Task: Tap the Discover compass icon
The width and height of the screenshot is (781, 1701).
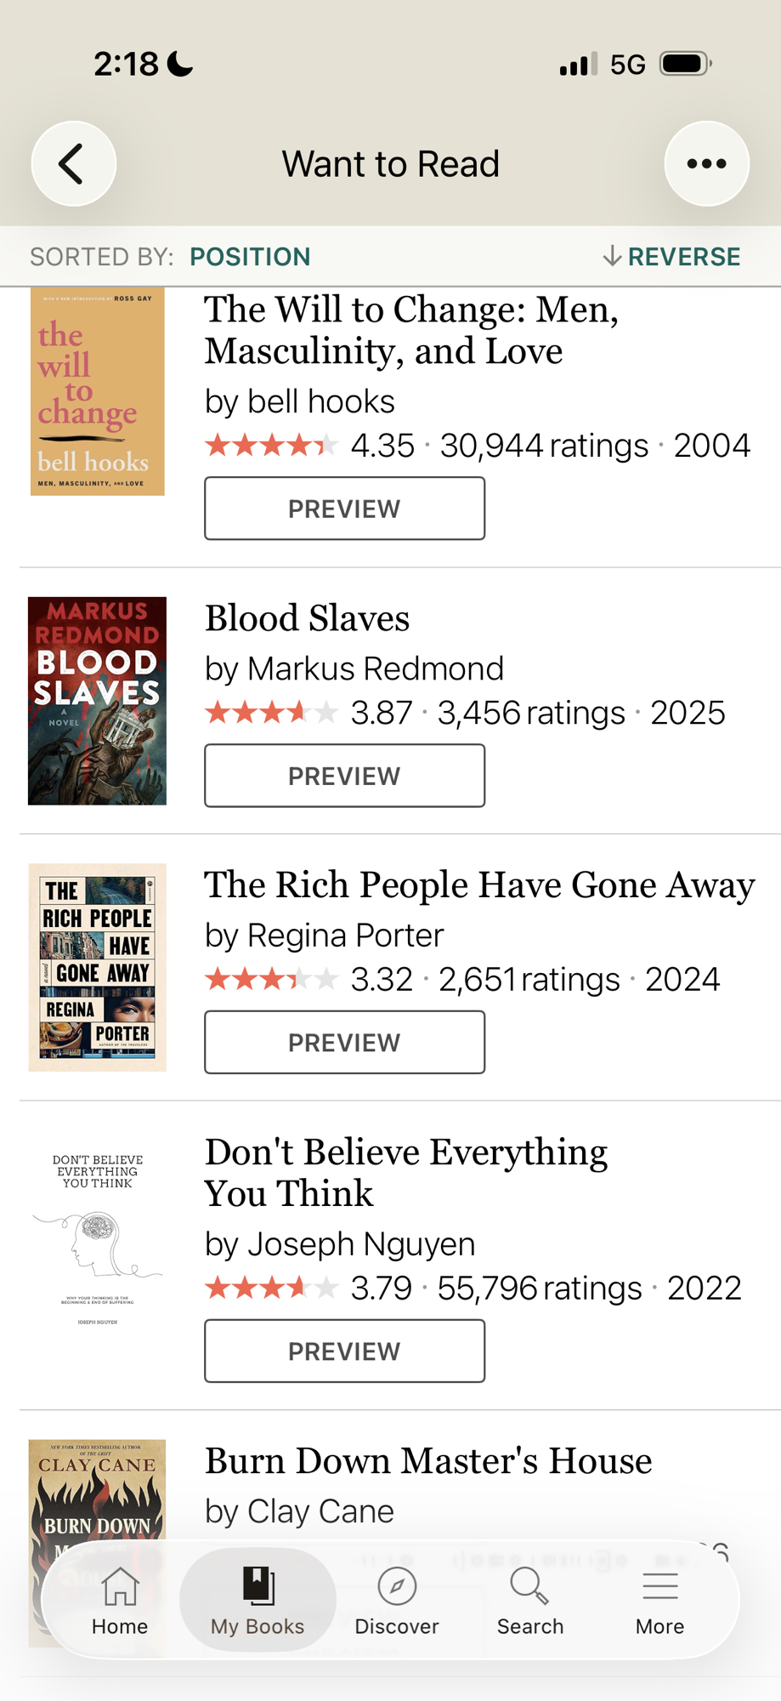Action: [396, 1601]
